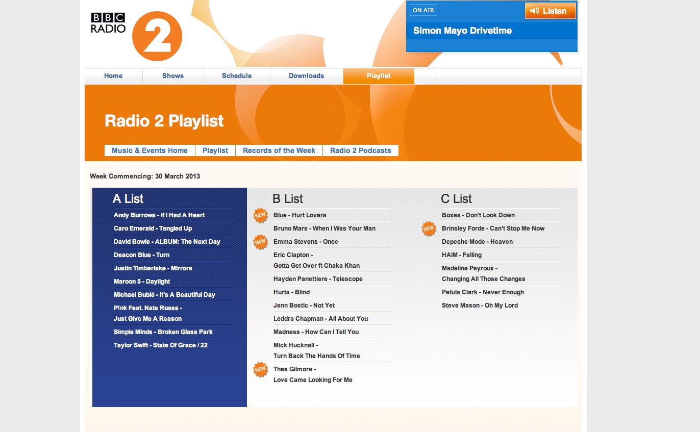The width and height of the screenshot is (700, 432).
Task: Open Music & Events Home sub-navigation link
Action: (x=150, y=150)
